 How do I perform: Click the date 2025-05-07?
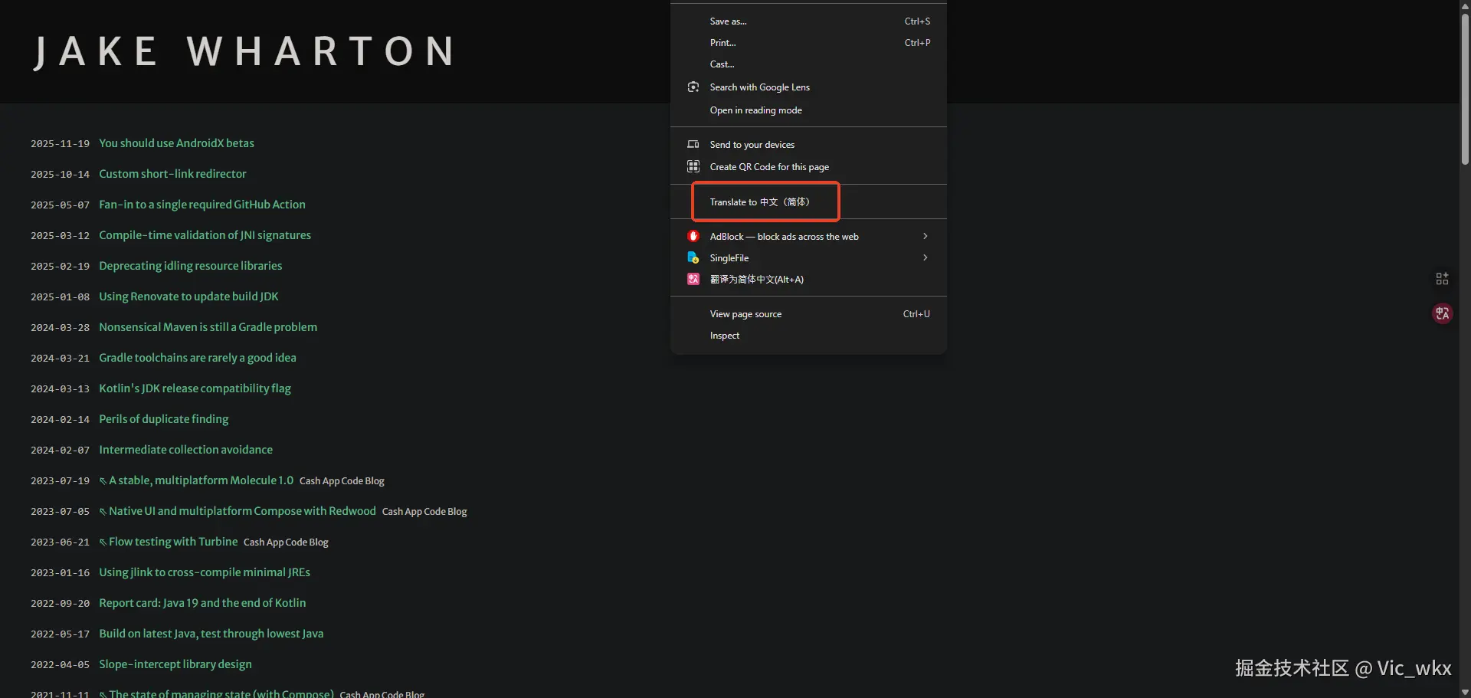[60, 205]
